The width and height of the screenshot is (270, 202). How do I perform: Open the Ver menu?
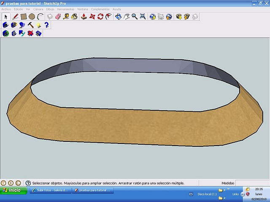(x=28, y=9)
